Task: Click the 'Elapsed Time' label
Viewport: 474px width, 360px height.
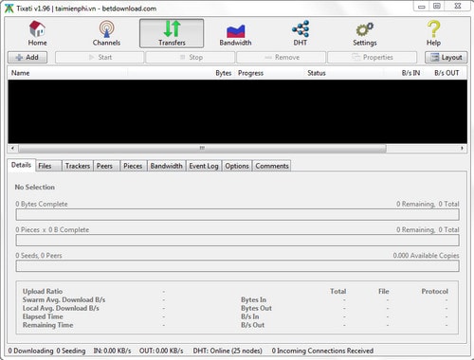Action: (43, 316)
